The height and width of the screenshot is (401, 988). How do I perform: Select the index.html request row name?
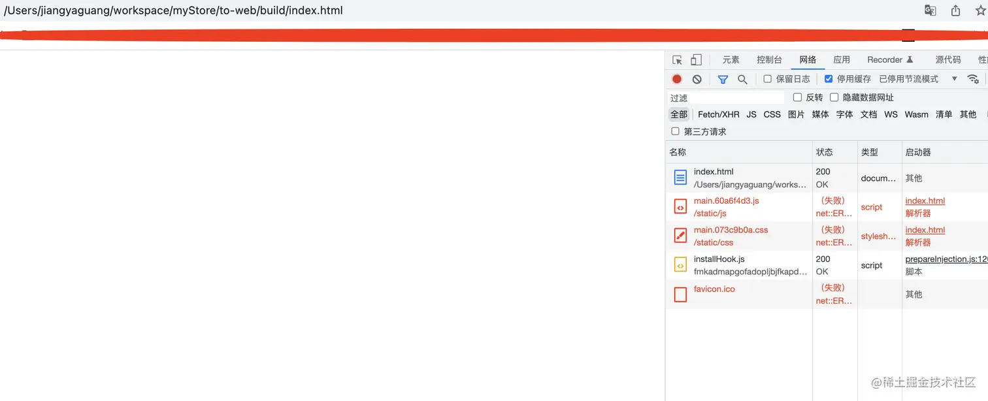(714, 172)
